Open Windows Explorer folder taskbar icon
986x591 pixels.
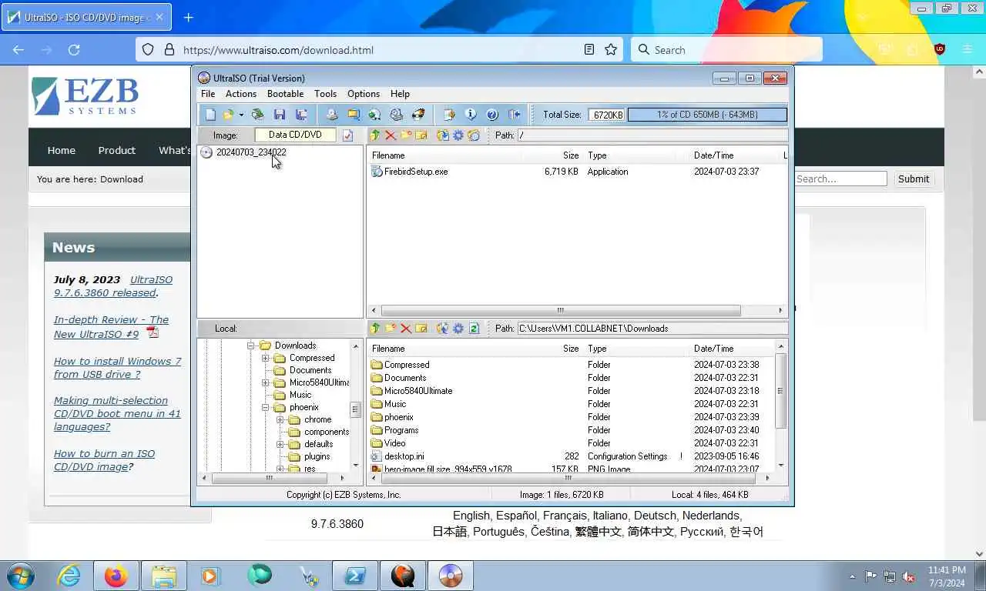pyautogui.click(x=164, y=576)
